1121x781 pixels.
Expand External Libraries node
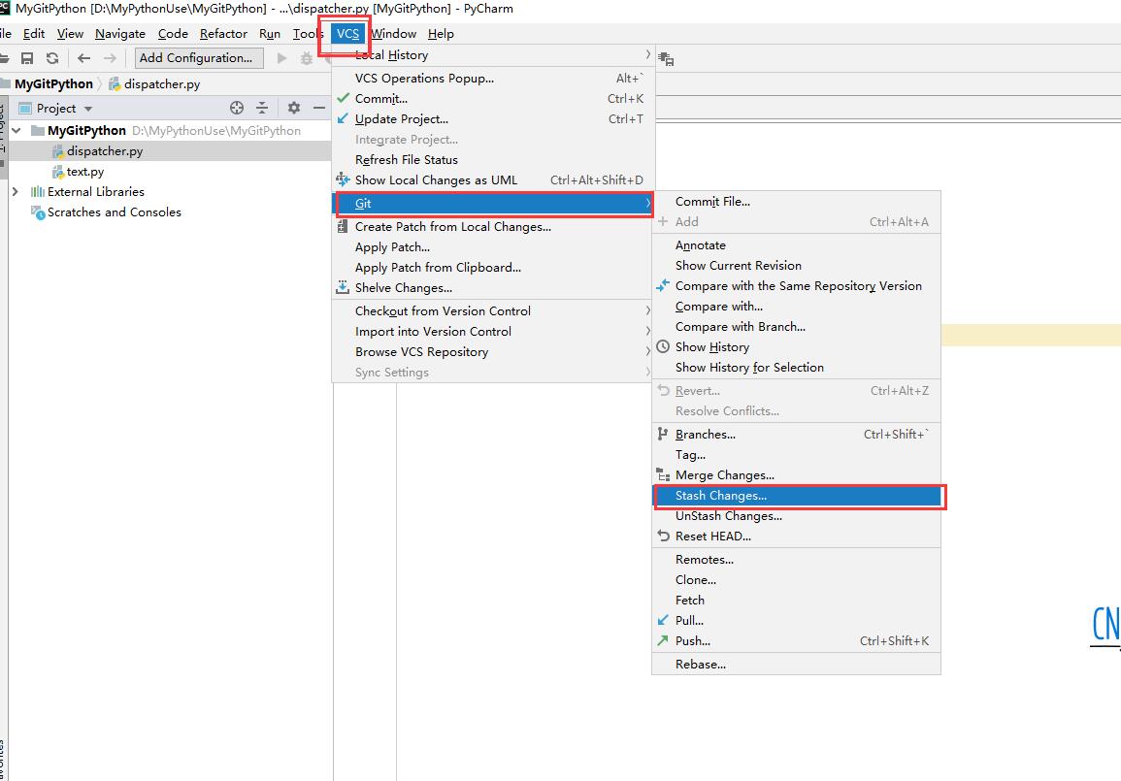tap(15, 191)
